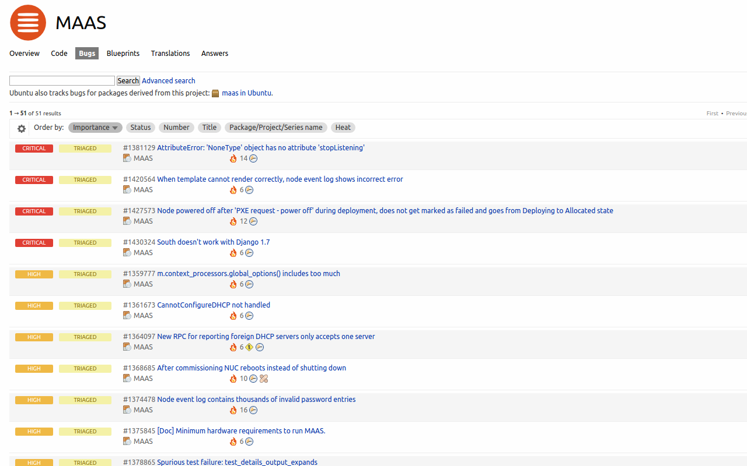This screenshot has width=747, height=466.
Task: Open the maas in Ubuntu link
Action: [246, 93]
